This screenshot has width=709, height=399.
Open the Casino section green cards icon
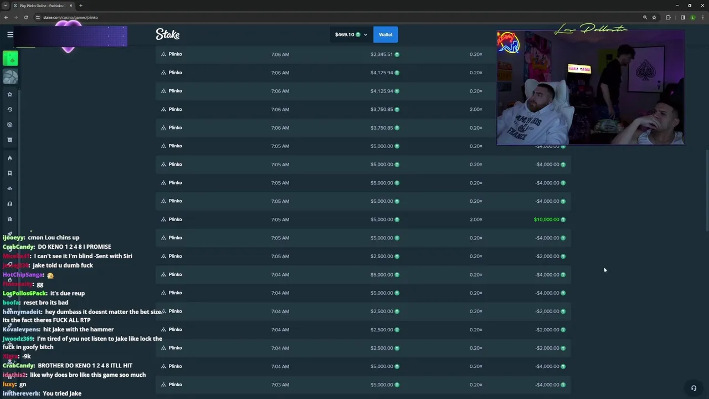click(x=11, y=58)
